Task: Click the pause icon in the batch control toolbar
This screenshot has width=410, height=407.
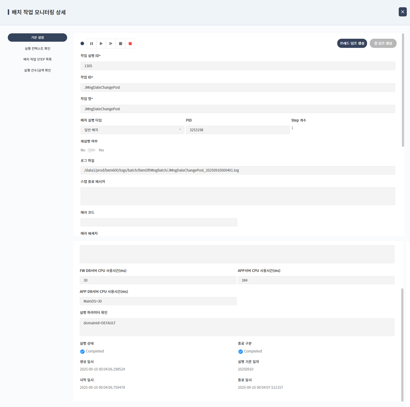Action: [x=92, y=44]
